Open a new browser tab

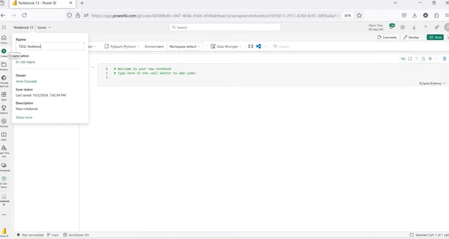[82, 3]
